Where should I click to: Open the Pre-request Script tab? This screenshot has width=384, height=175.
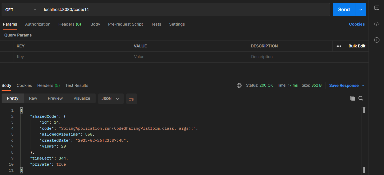coord(126,24)
